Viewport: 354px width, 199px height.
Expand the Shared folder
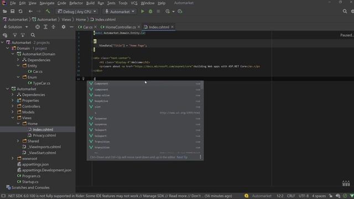click(x=18, y=141)
